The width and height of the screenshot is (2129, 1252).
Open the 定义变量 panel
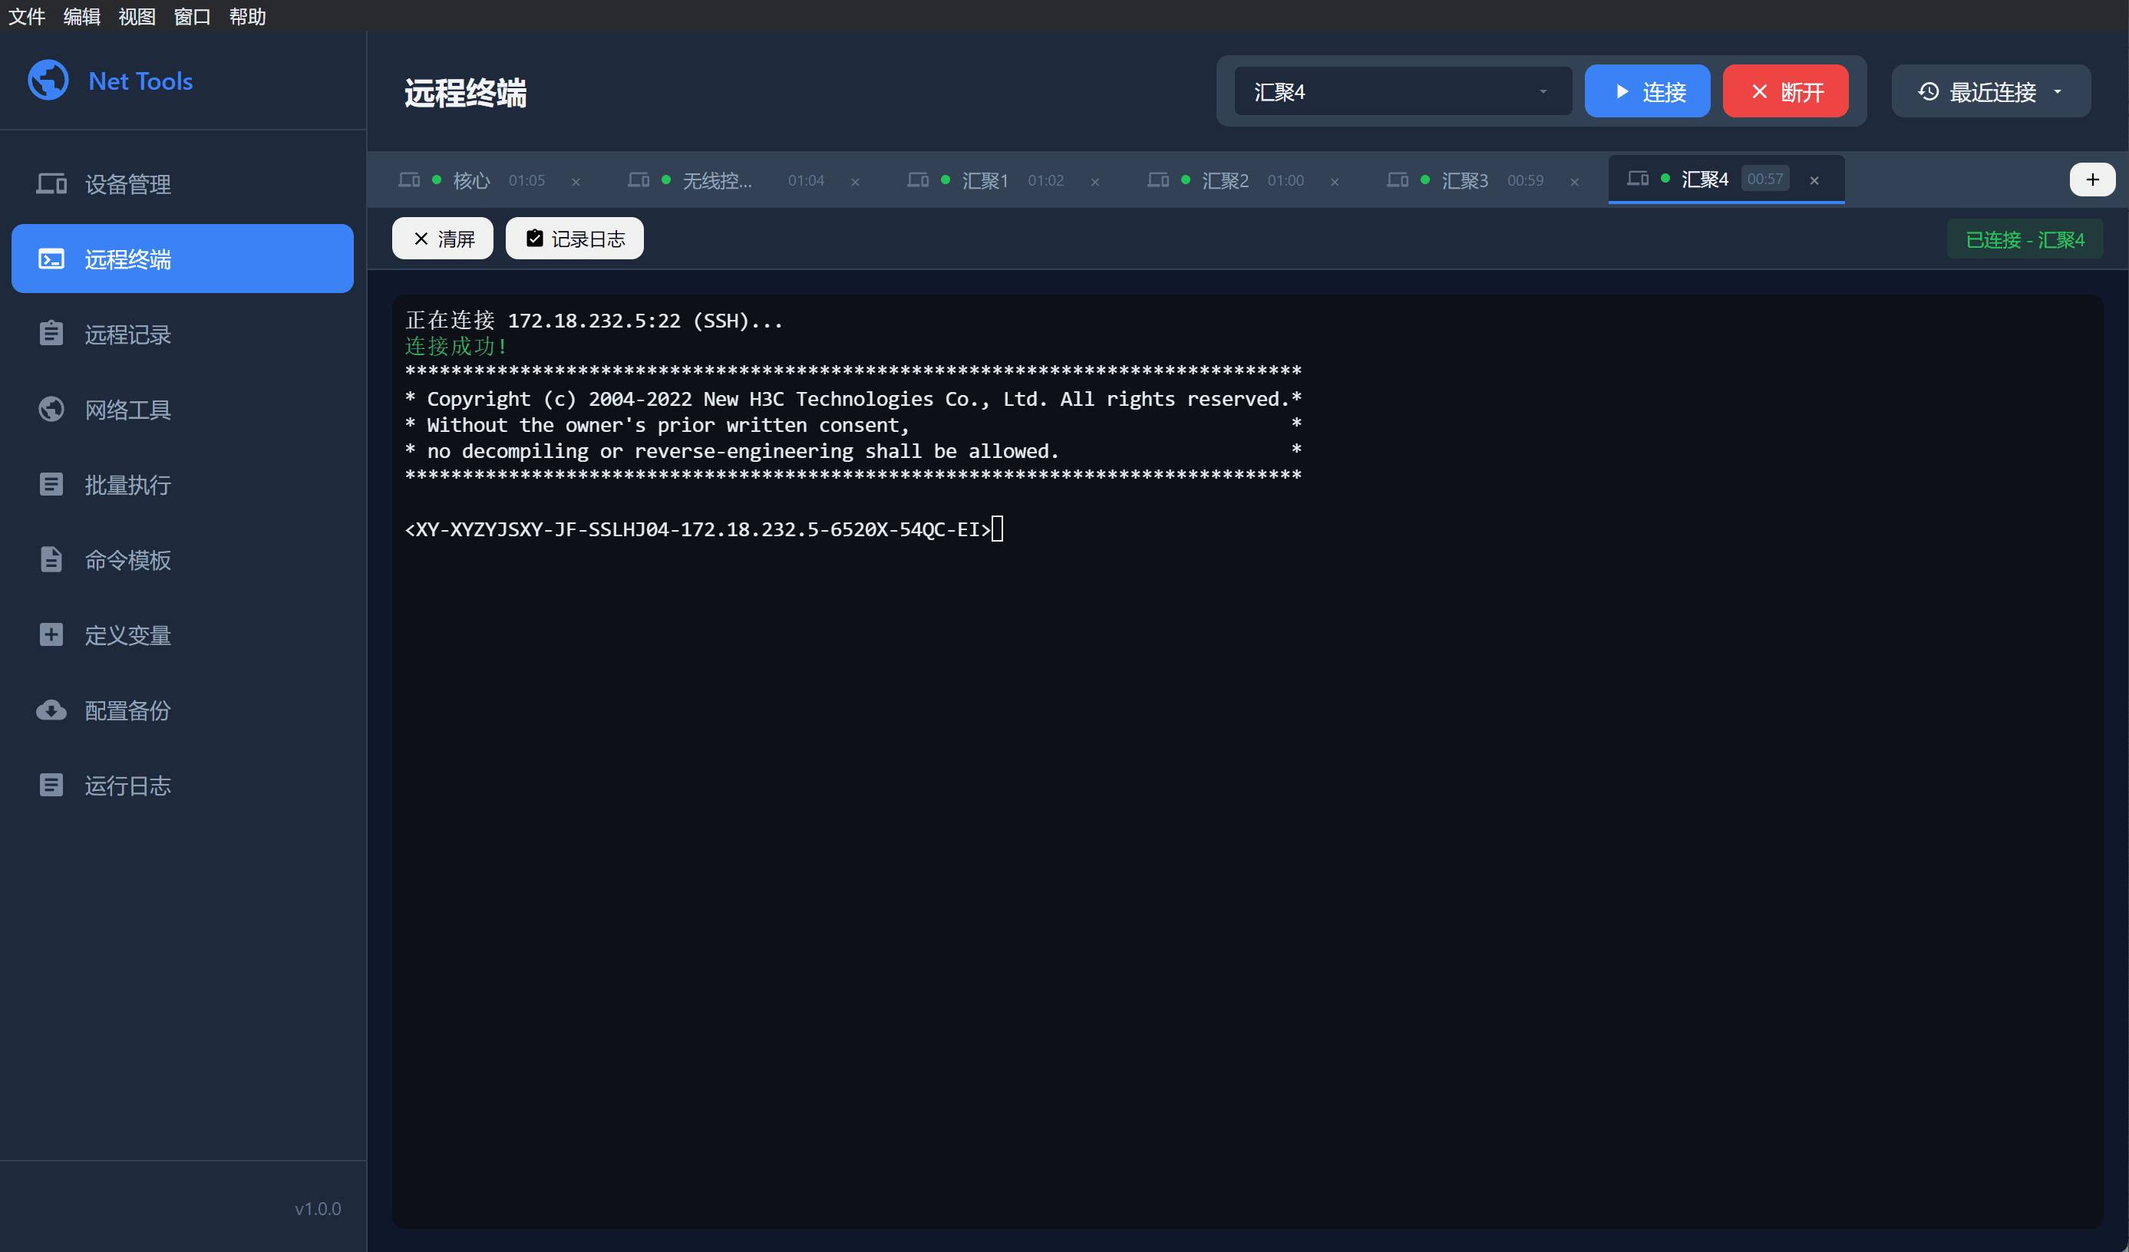(127, 635)
